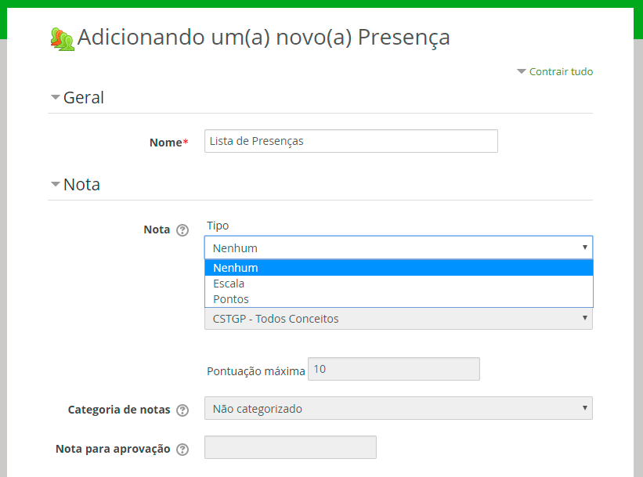This screenshot has width=643, height=477.
Task: Click the Pontuação máxima field
Action: [393, 369]
